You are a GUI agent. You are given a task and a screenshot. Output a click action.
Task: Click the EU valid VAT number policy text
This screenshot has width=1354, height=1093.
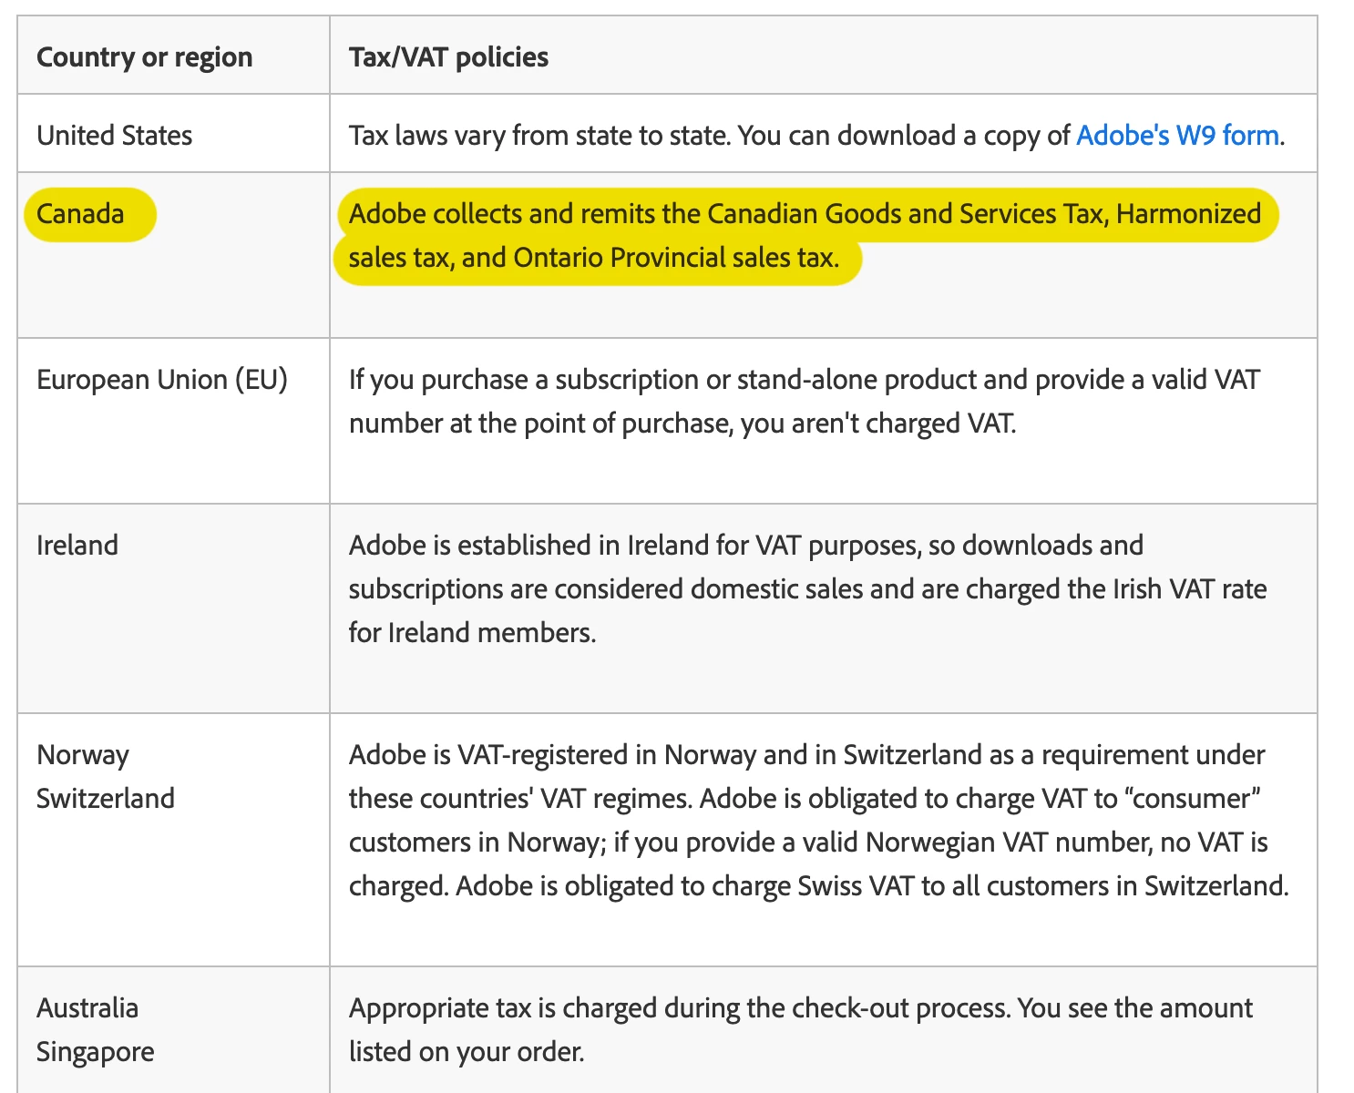tap(805, 402)
